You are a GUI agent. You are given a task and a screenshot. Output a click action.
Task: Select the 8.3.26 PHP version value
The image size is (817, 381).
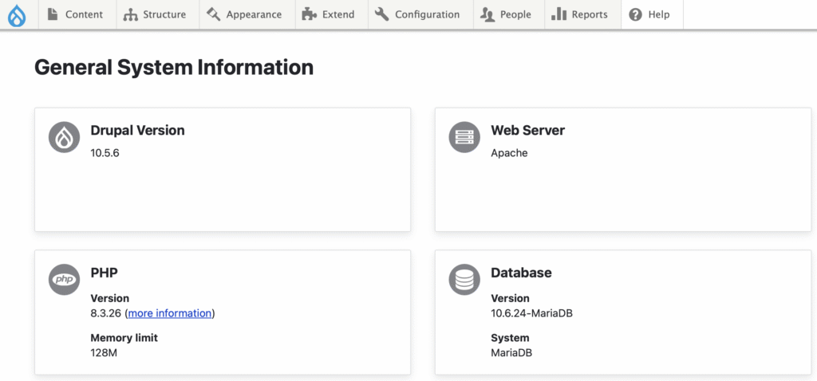pos(106,313)
